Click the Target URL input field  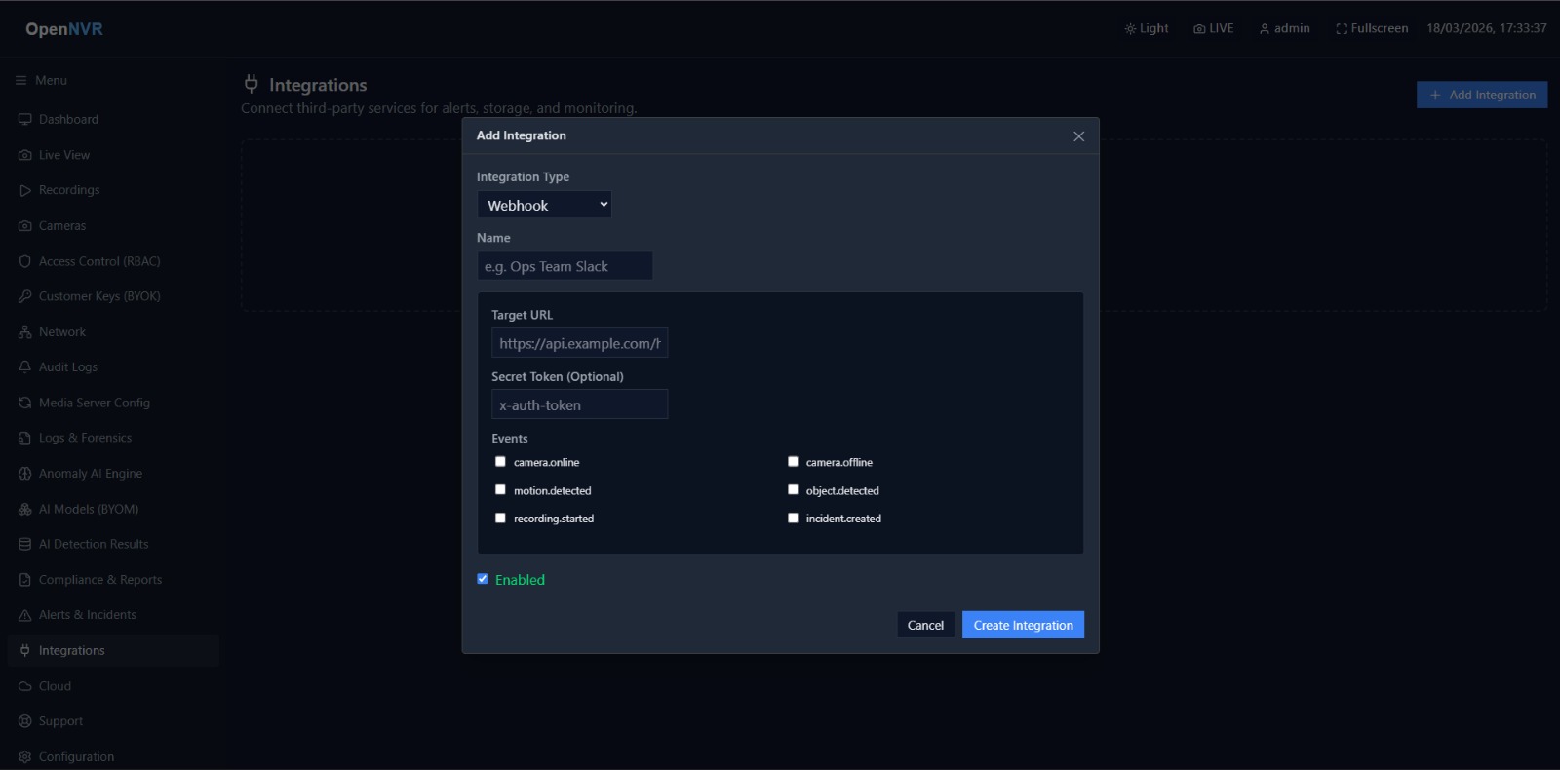click(579, 343)
